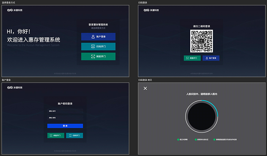Click 沐渥科技 logo in 账户登录 screen
This screenshot has height=156, width=267.
pyautogui.click(x=15, y=88)
